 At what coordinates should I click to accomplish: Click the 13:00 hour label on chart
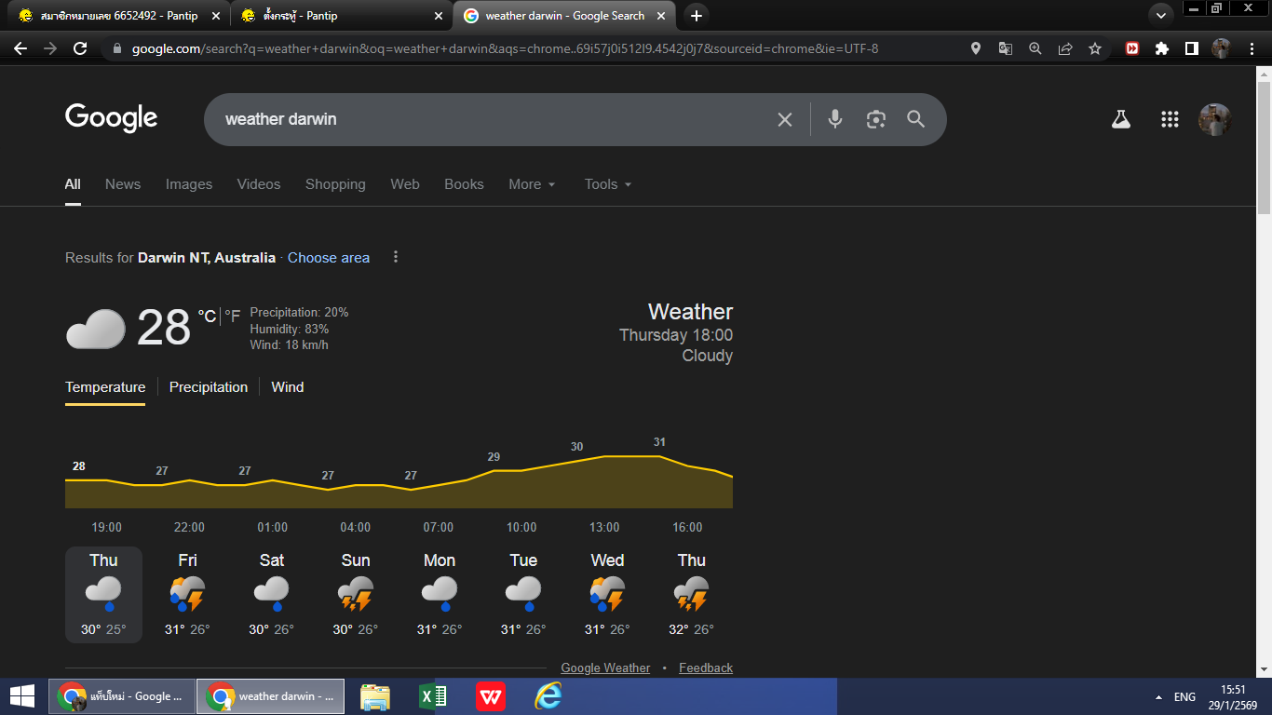pyautogui.click(x=604, y=528)
